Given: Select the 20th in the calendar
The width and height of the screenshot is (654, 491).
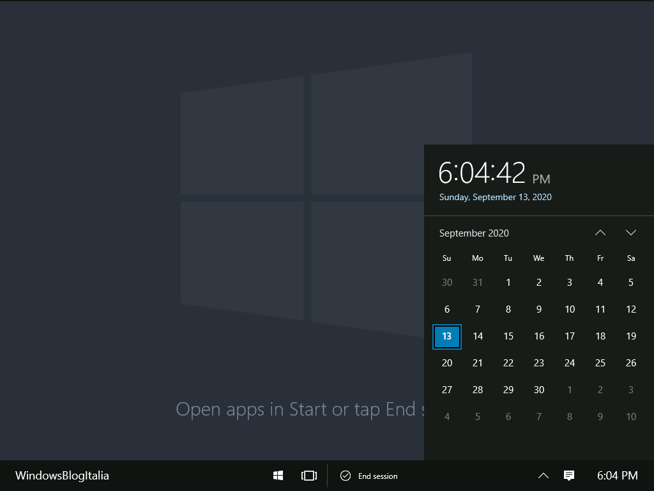Looking at the screenshot, I should point(446,363).
